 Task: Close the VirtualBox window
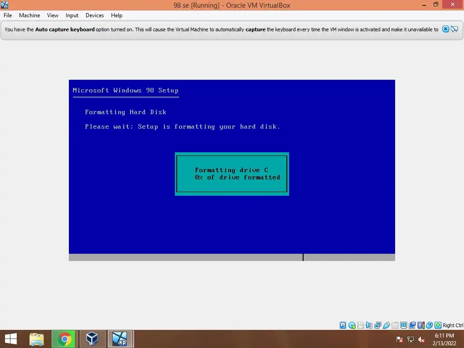point(453,5)
